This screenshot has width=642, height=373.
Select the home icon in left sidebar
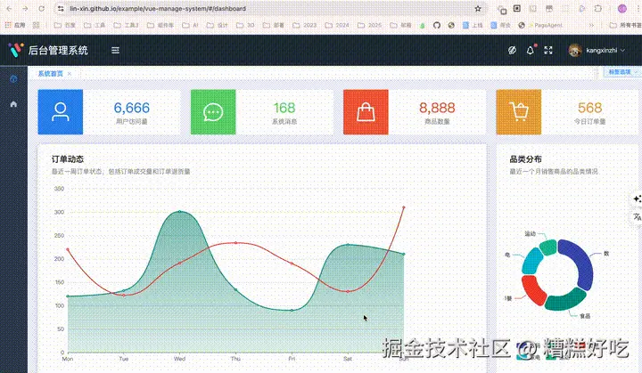pos(13,104)
